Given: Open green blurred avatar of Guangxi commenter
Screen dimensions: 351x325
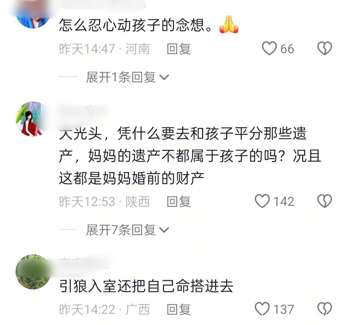Looking at the screenshot, I should point(33,272).
